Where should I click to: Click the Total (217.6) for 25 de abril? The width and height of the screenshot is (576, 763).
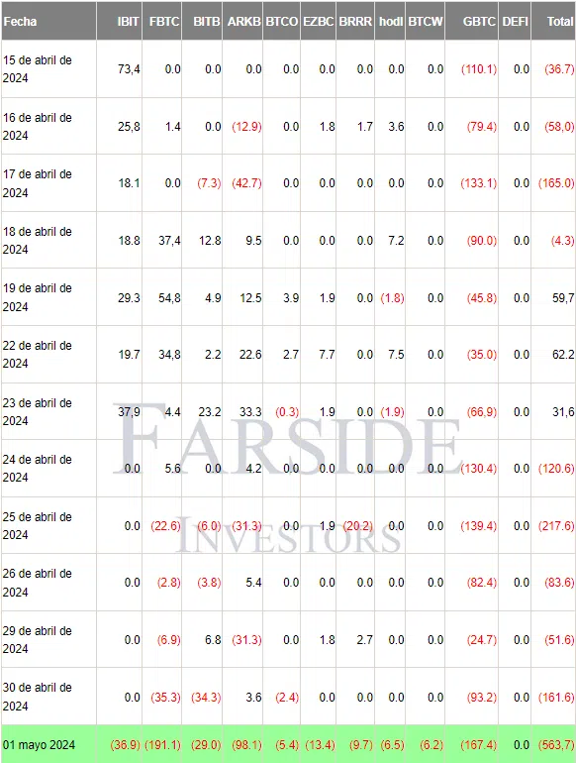click(x=556, y=526)
